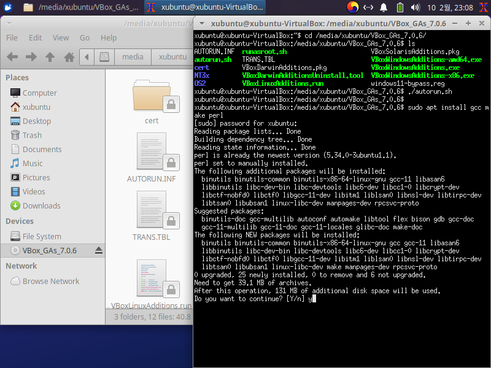Open the File menu in file manager
This screenshot has height=368, width=491.
12,38
